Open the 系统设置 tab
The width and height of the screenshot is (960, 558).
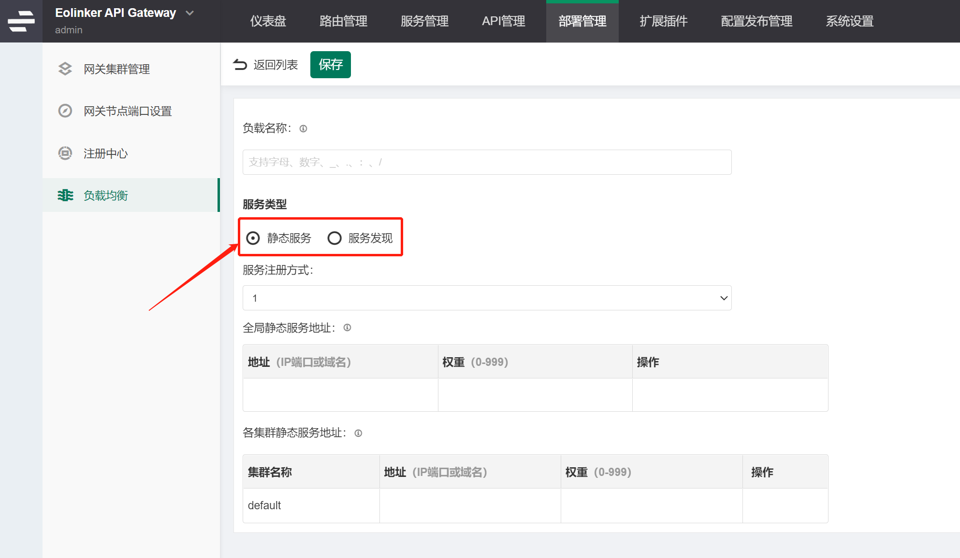point(849,21)
